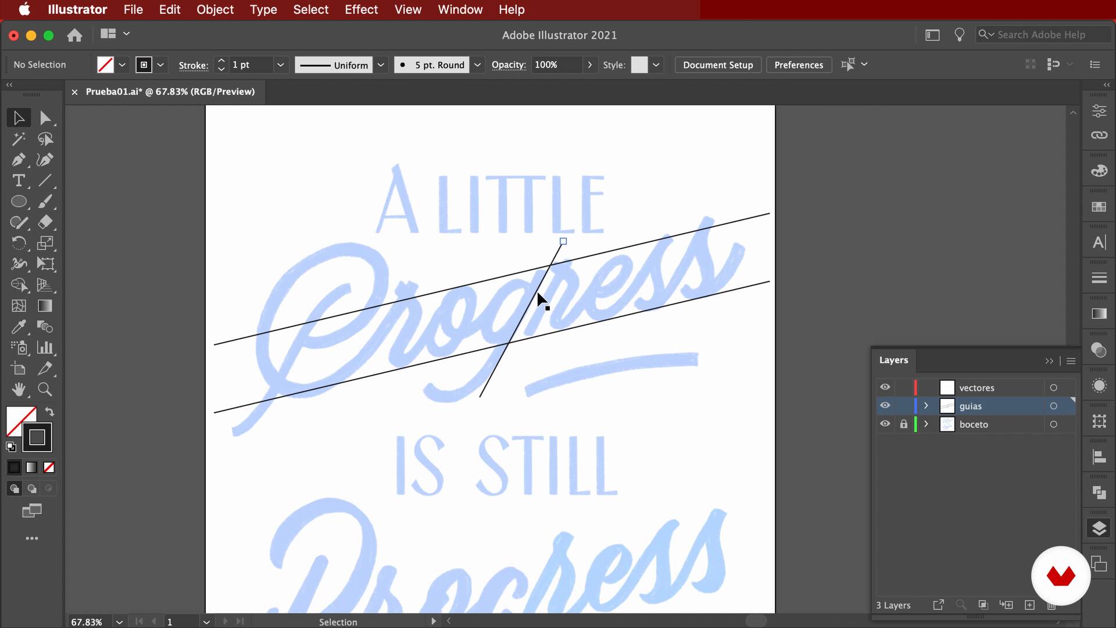Open the Layers panel from the dock

click(x=1099, y=528)
